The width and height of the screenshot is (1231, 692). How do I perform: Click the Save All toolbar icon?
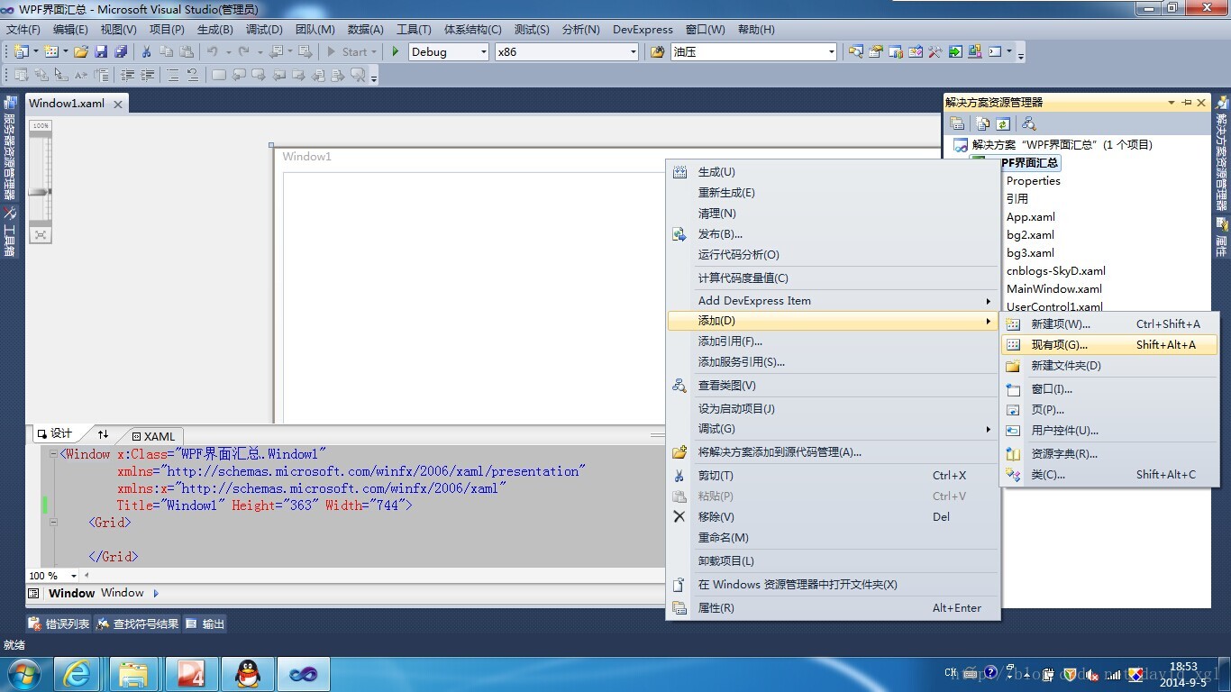click(121, 51)
